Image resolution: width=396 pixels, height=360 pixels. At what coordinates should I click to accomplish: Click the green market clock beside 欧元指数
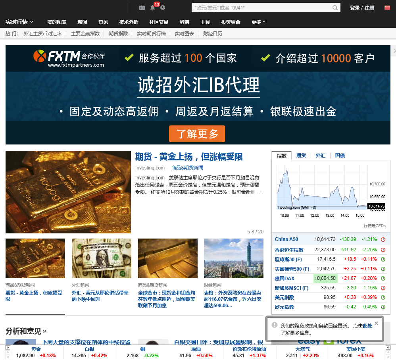coord(383,306)
